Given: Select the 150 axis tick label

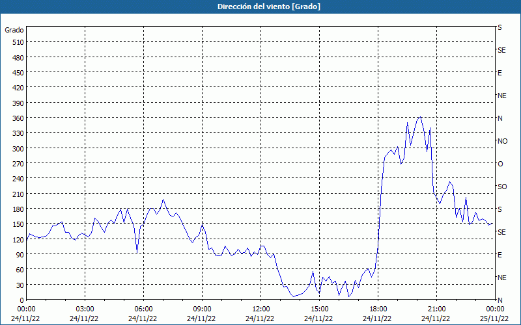Looking at the screenshot, I should [18, 224].
